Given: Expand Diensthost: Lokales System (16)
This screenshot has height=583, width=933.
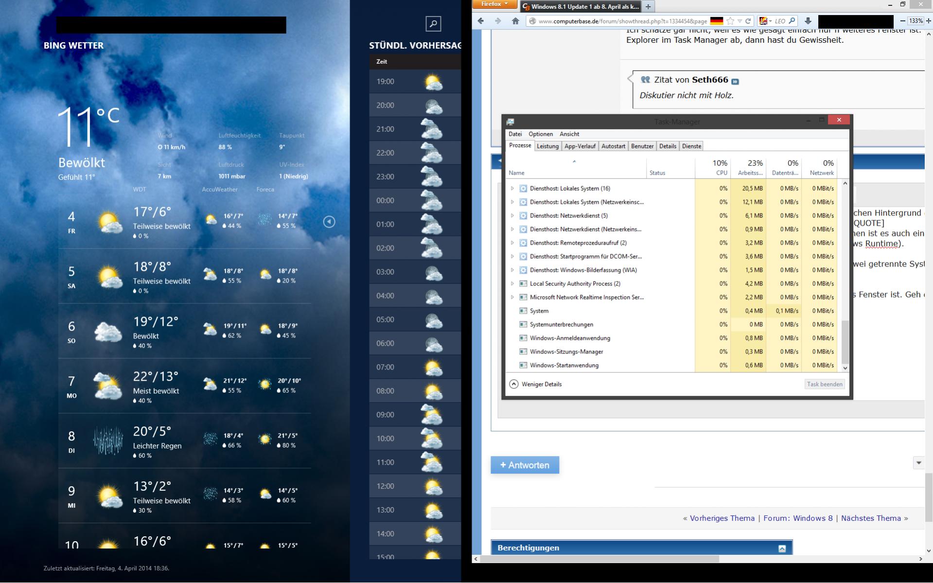Looking at the screenshot, I should pos(512,188).
